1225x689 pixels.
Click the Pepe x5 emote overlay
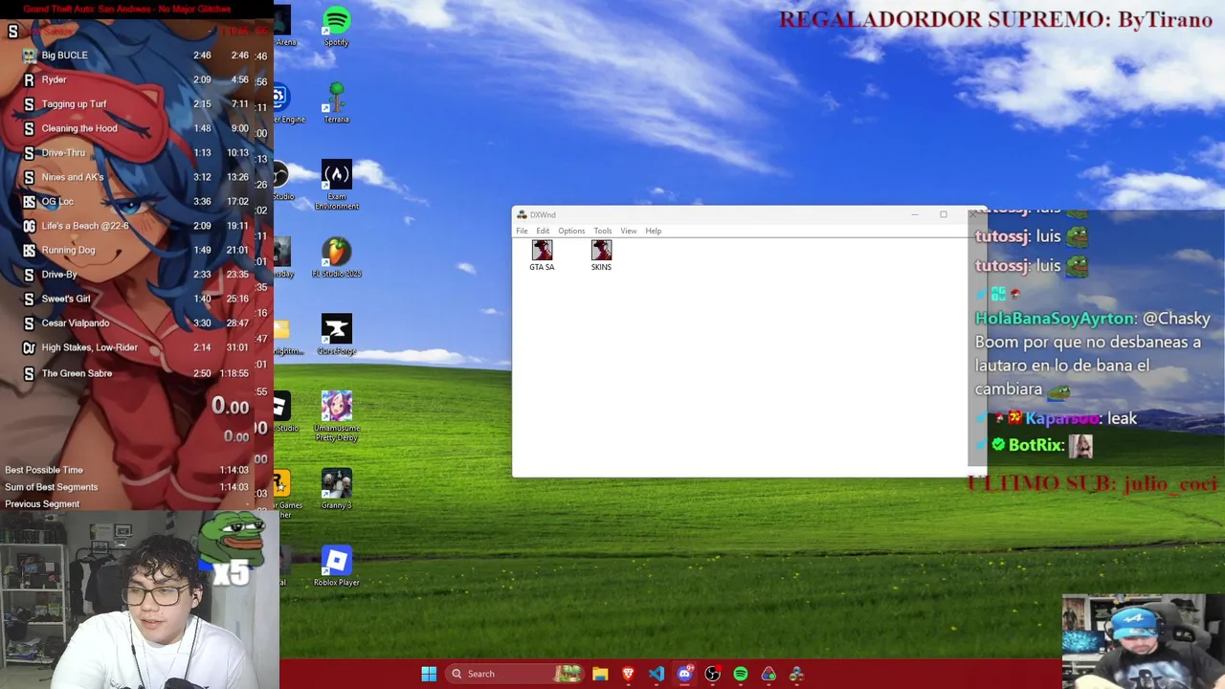(x=232, y=548)
